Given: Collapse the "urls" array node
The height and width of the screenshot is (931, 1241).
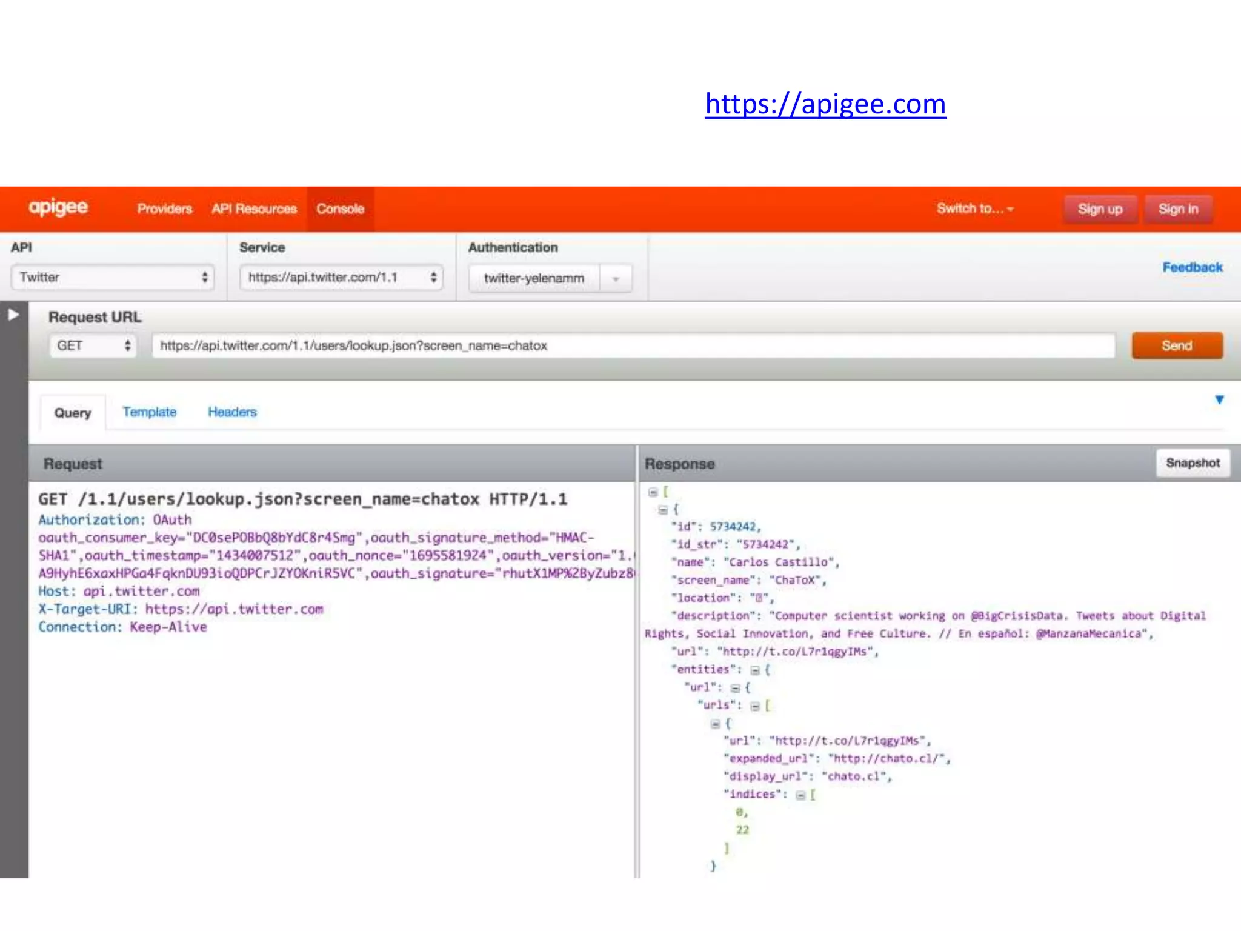Looking at the screenshot, I should pyautogui.click(x=755, y=706).
